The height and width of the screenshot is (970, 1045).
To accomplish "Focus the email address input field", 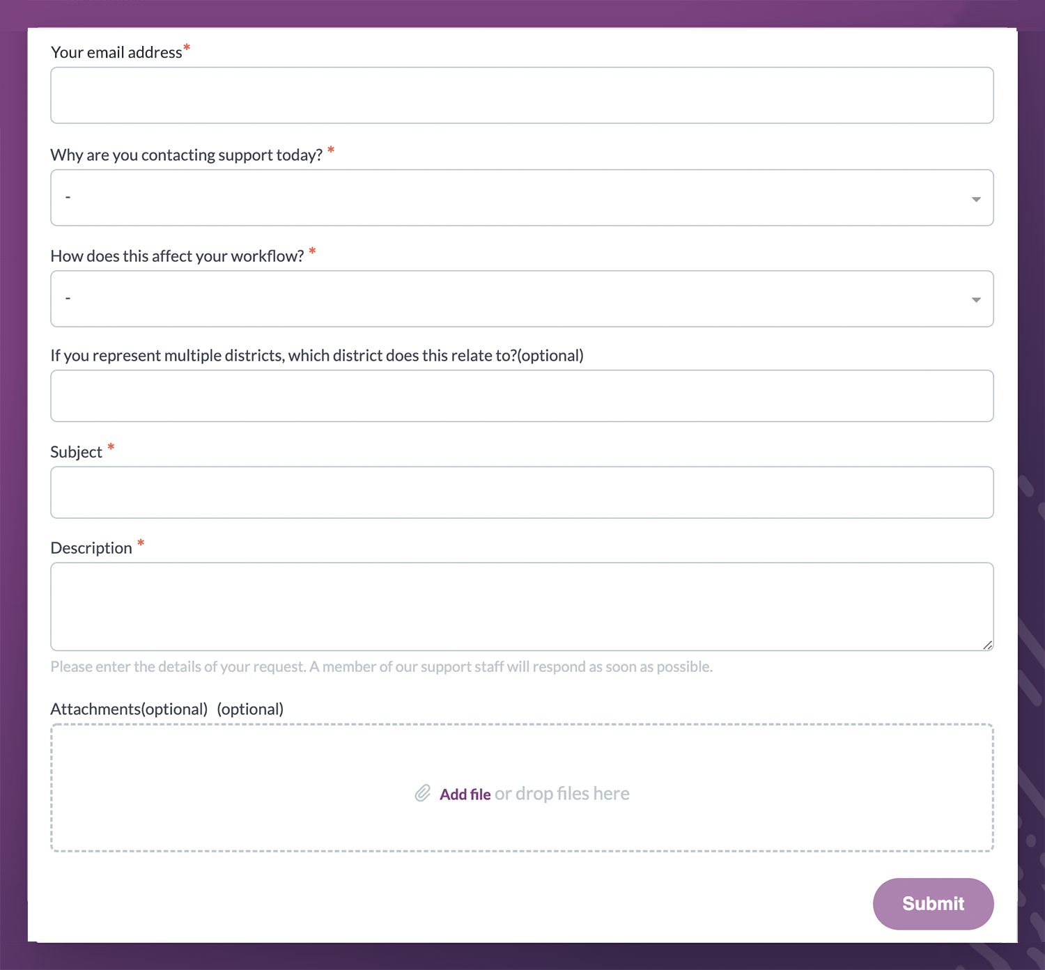I will (522, 95).
